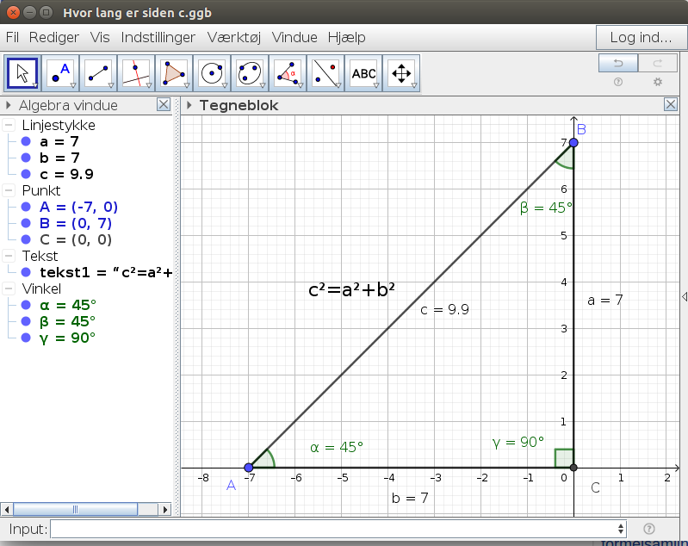Image resolution: width=688 pixels, height=546 pixels.
Task: Select the Ellipse conic tool
Action: (x=250, y=73)
